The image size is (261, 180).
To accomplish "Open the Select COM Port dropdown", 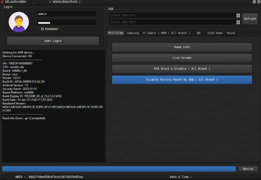I will [x=238, y=15].
